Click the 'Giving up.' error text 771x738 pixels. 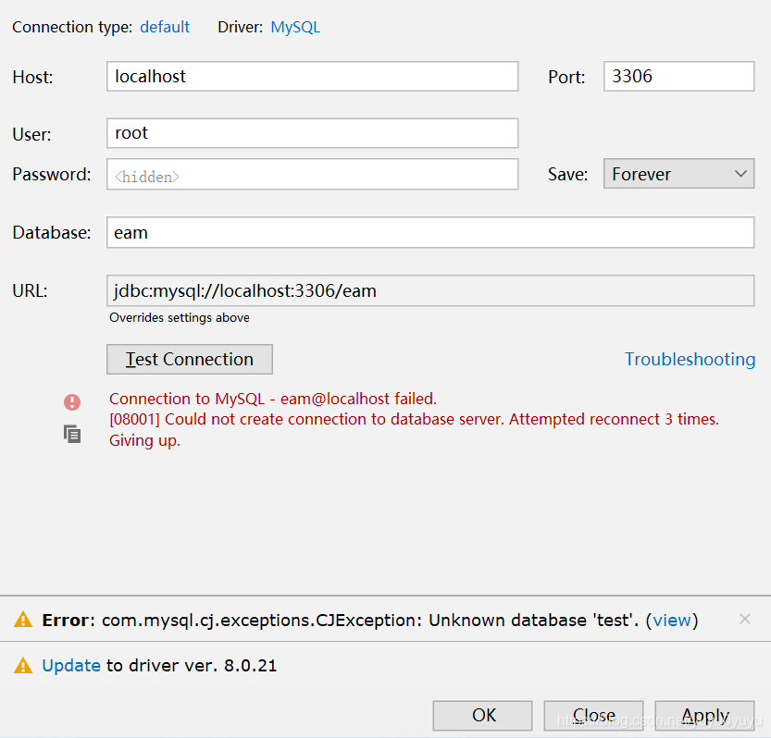pos(144,440)
